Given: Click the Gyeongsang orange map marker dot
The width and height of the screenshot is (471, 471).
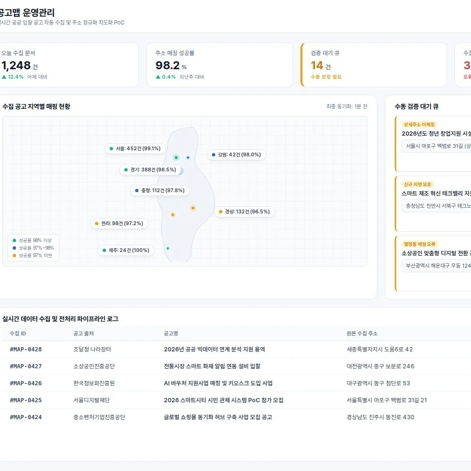Looking at the screenshot, I should click(x=193, y=208).
